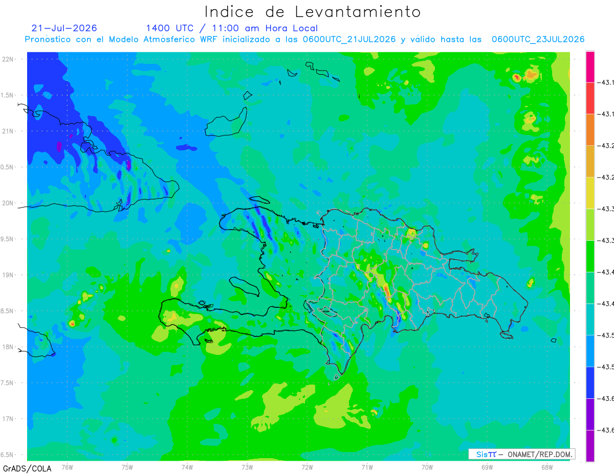Image resolution: width=614 pixels, height=474 pixels.
Task: Click the orange swatch in the colorbar
Action: pyautogui.click(x=590, y=130)
